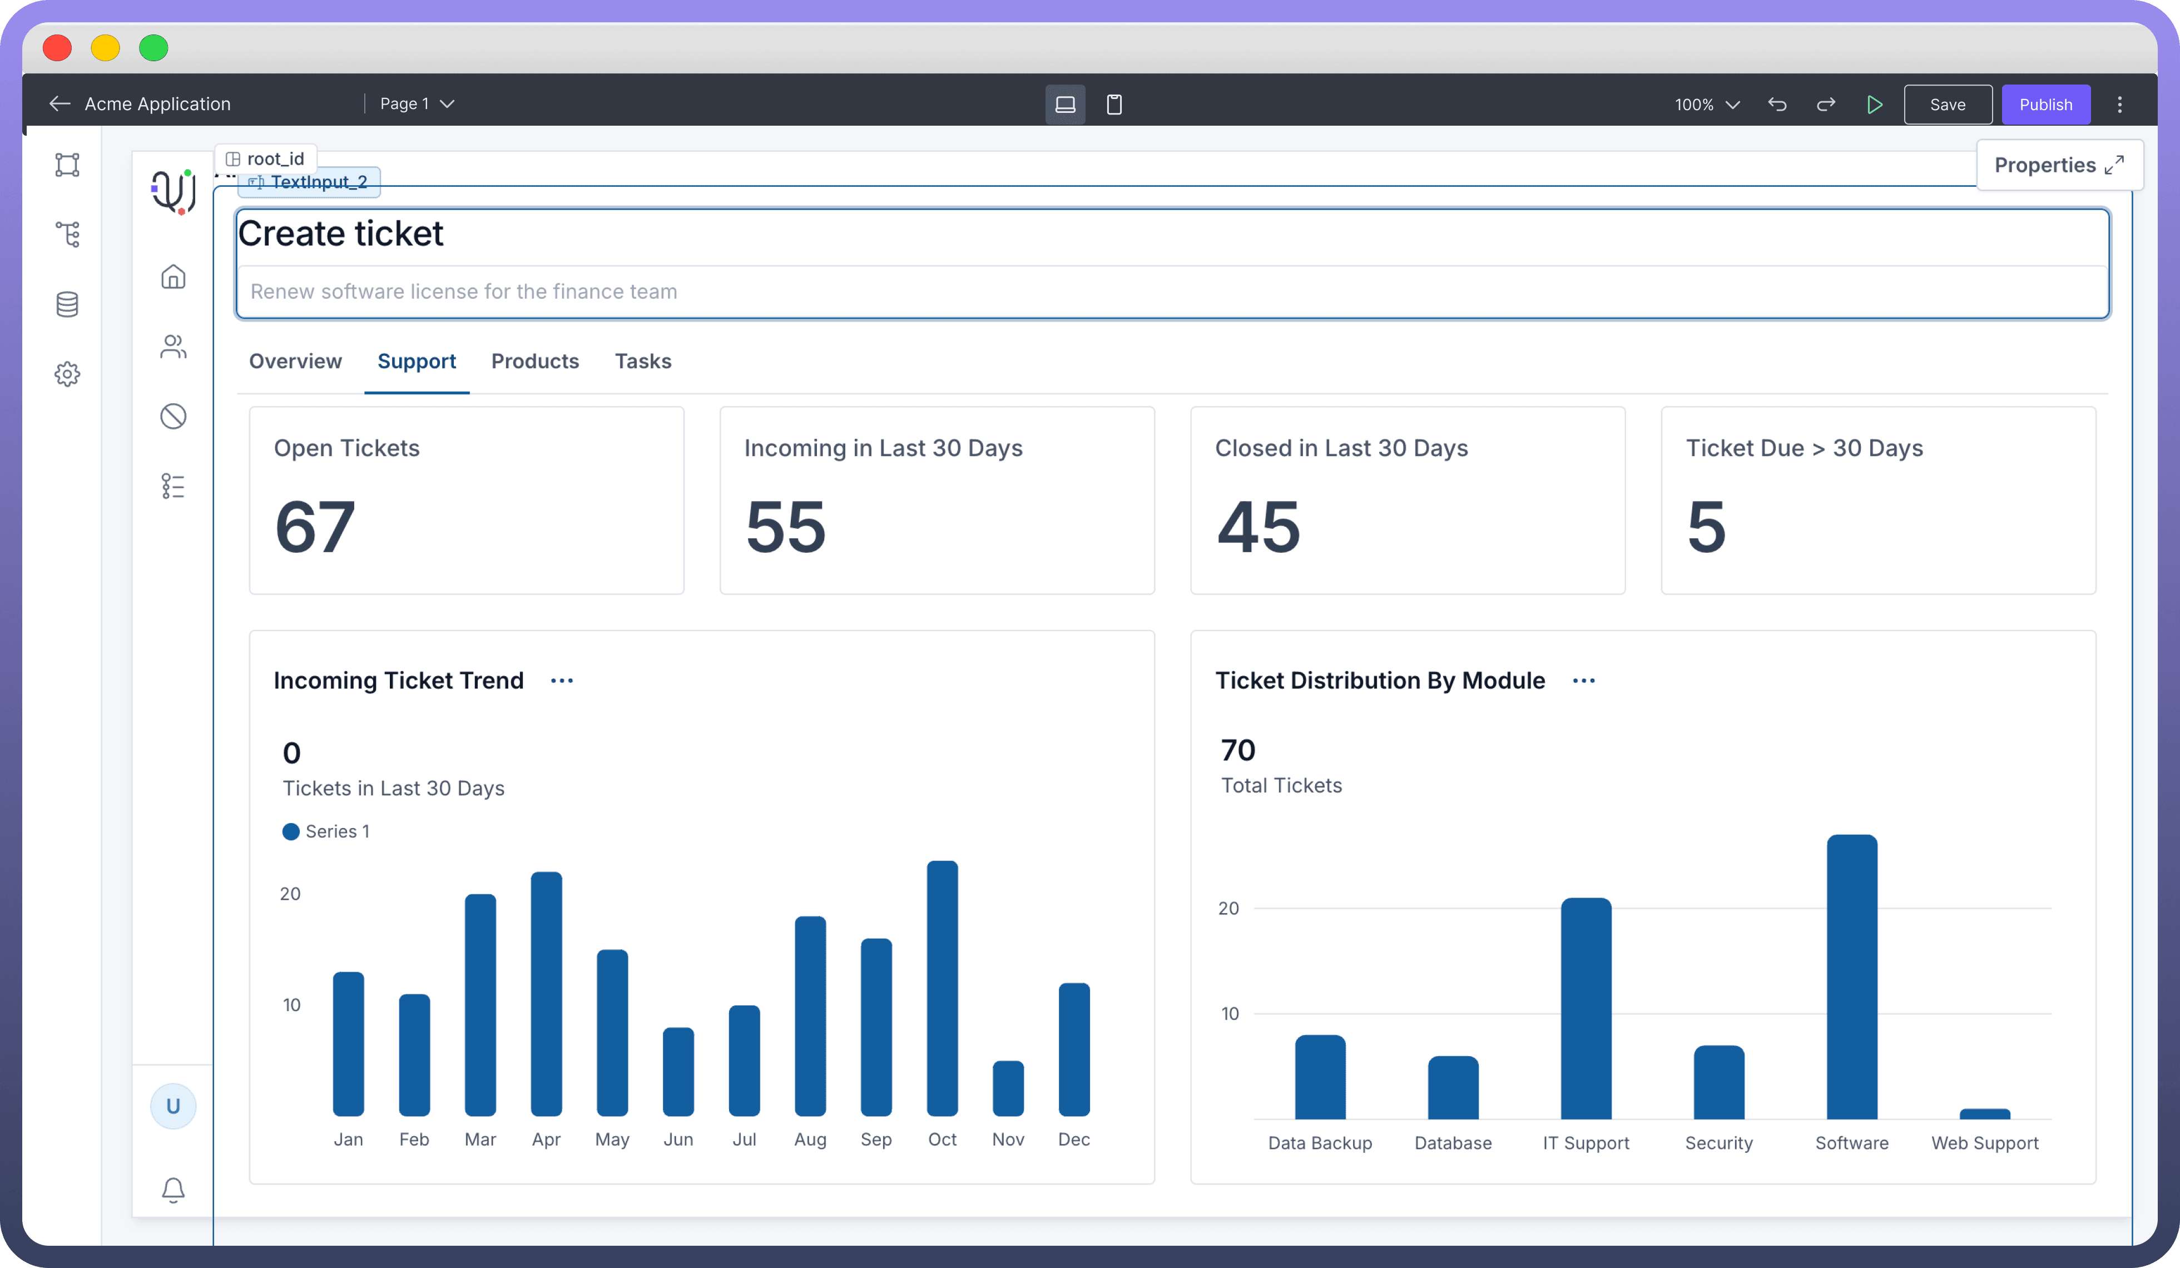Switch to the Overview tab
2180x1268 pixels.
click(295, 361)
